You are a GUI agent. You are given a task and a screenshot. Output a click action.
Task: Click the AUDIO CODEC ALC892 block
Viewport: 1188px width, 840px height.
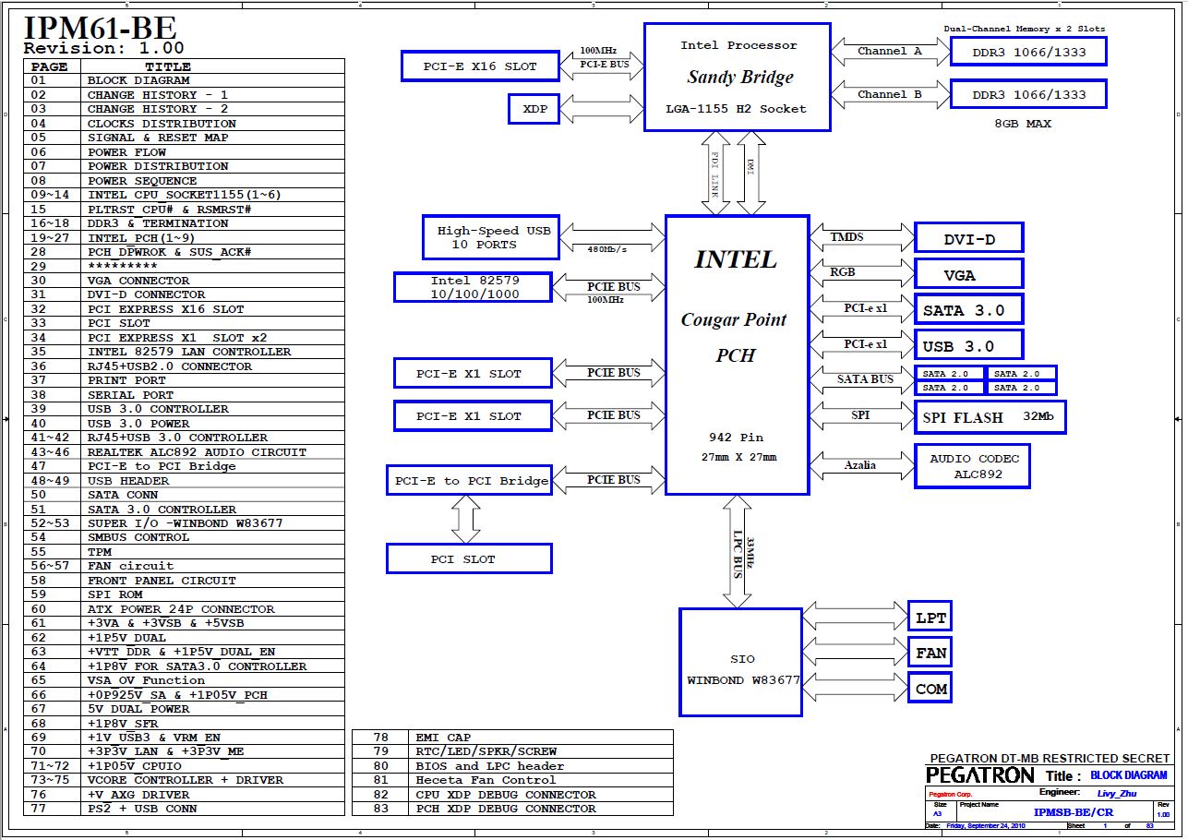coord(973,466)
